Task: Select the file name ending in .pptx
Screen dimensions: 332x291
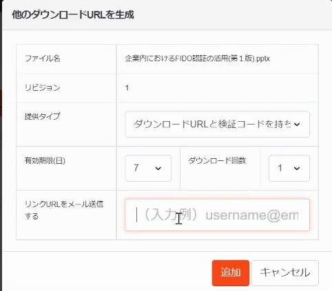Action: (198, 58)
